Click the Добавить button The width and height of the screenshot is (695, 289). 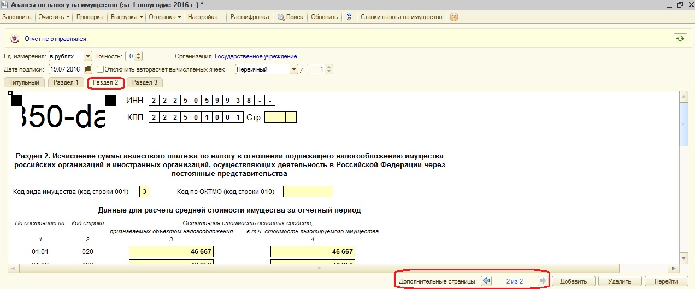pyautogui.click(x=573, y=281)
